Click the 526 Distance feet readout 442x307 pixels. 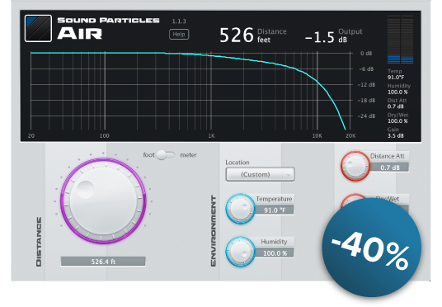[252, 35]
